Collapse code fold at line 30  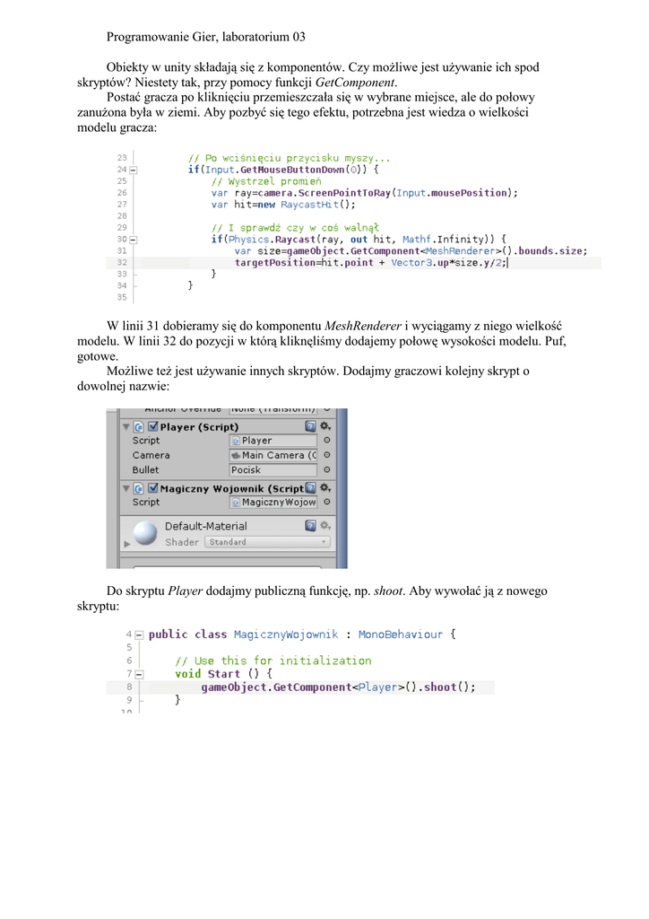point(133,240)
